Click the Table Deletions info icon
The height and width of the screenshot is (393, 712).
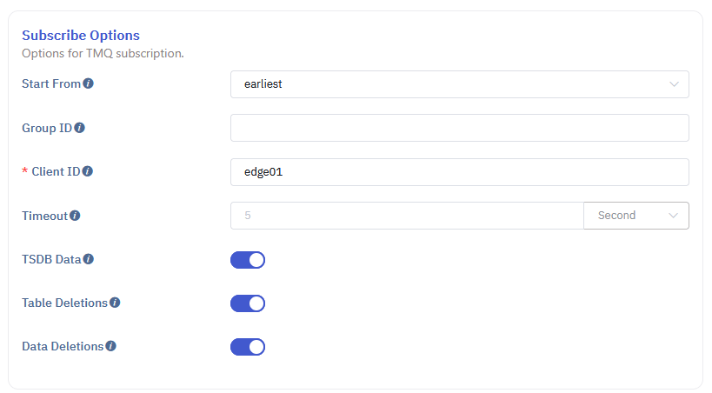(x=115, y=303)
